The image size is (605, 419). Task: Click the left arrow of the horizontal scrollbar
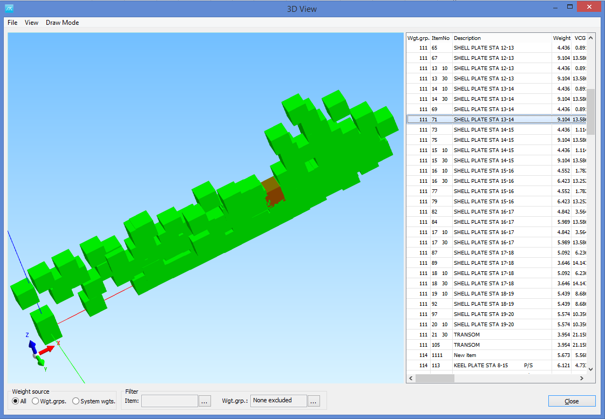[411, 379]
